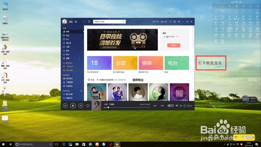
Task: Open Task View on the taskbar
Action: (x=57, y=144)
